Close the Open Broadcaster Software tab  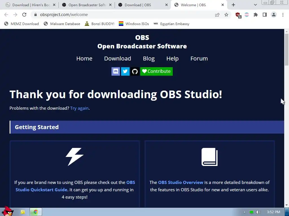pyautogui.click(x=110, y=5)
